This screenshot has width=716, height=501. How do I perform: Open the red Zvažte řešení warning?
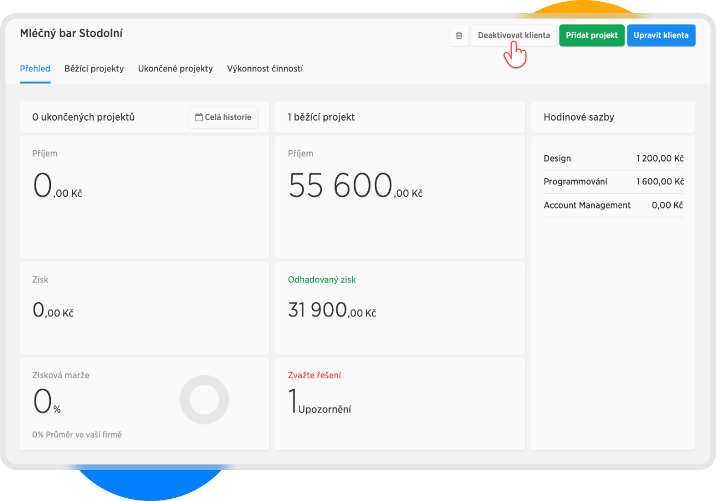point(314,375)
